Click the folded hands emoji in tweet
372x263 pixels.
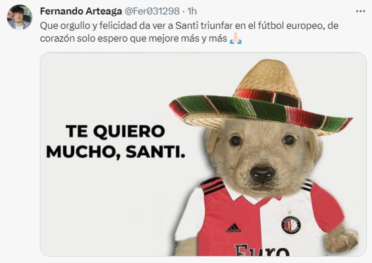[x=236, y=39]
